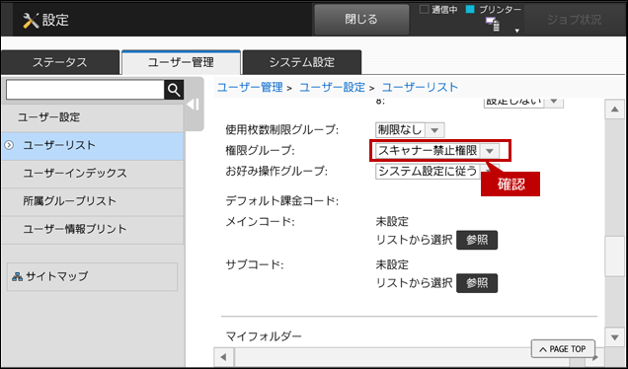Select ユーザーリスト in the side menu
628x369 pixels.
pyautogui.click(x=92, y=145)
